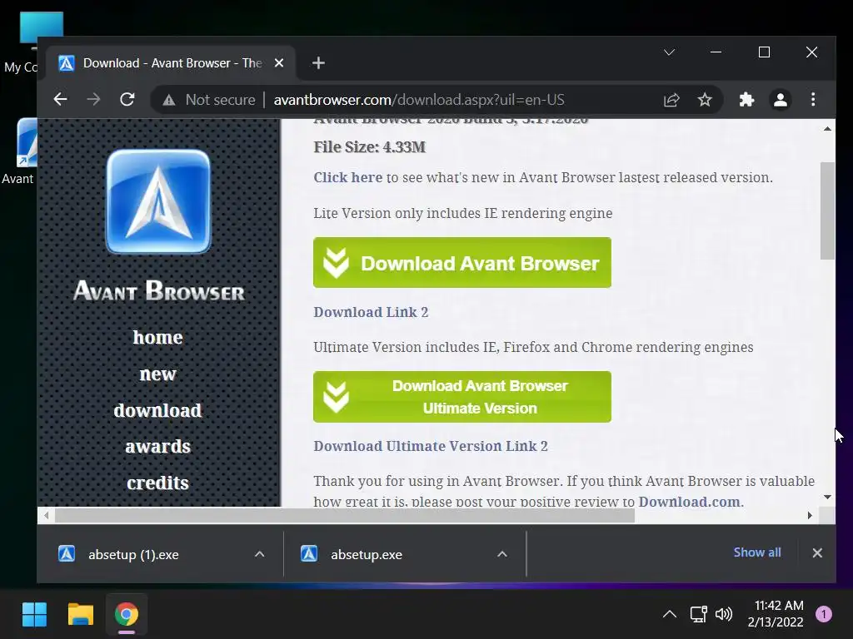
Task: Open the new section in sidebar
Action: pos(157,374)
